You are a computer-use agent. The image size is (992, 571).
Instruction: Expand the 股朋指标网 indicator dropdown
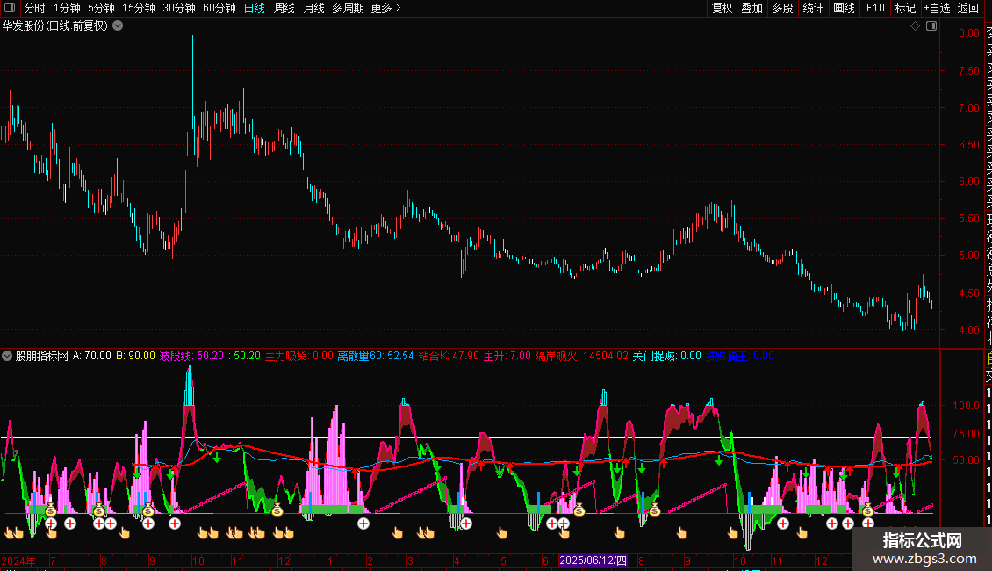coord(7,356)
